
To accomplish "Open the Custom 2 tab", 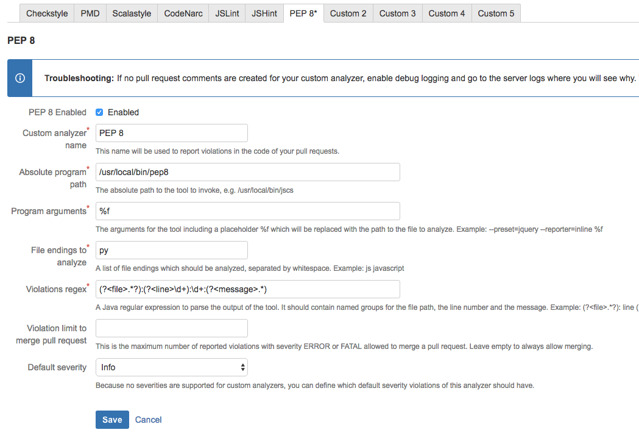I will click(348, 13).
